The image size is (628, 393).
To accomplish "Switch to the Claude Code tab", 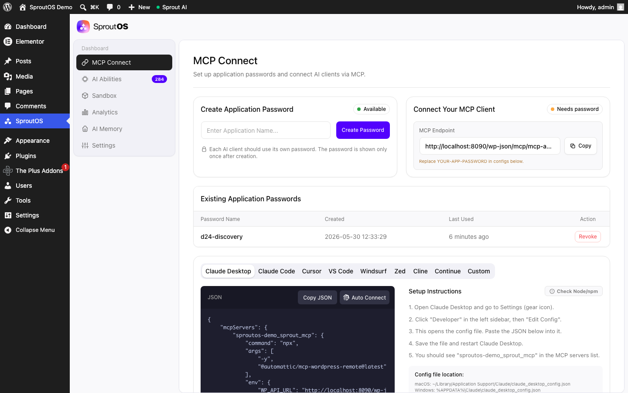I will click(x=276, y=271).
